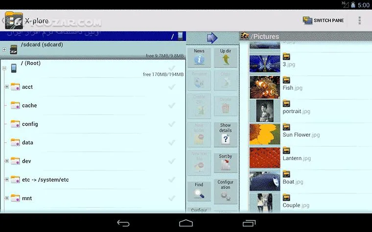The image size is (372, 232).
Task: Toggle the checkmark on cache row
Action: click(x=172, y=105)
